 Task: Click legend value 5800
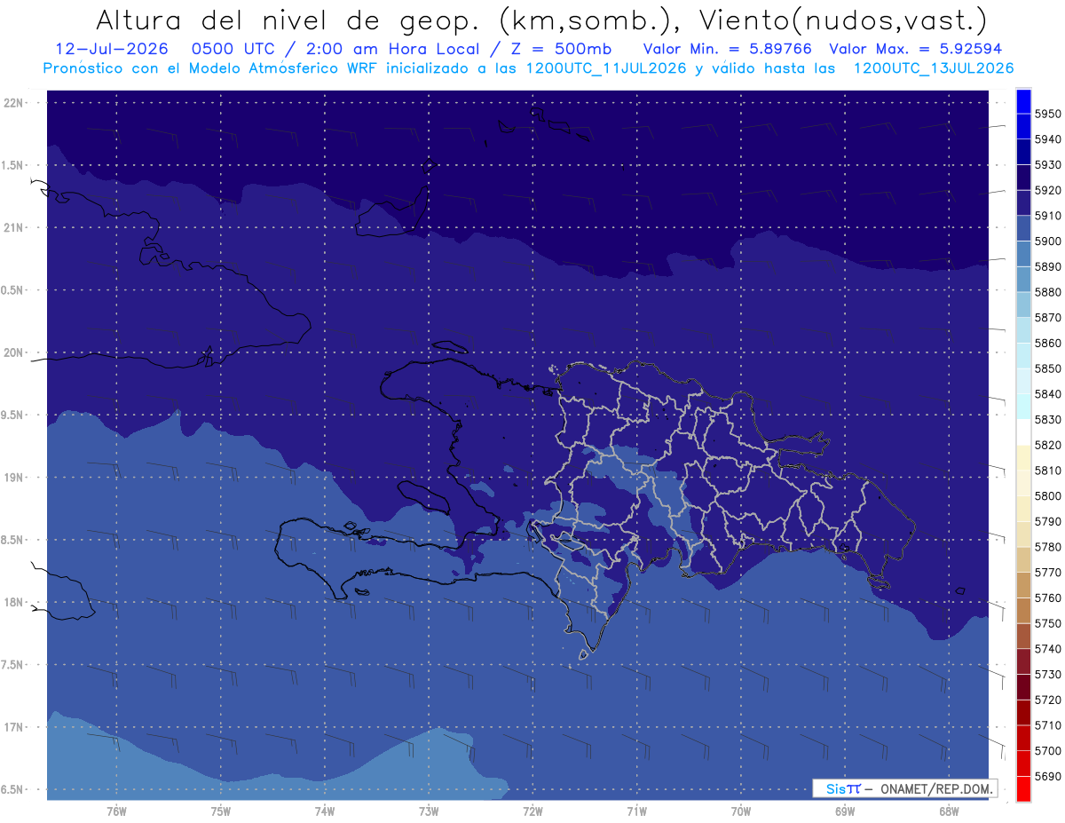(x=1047, y=495)
